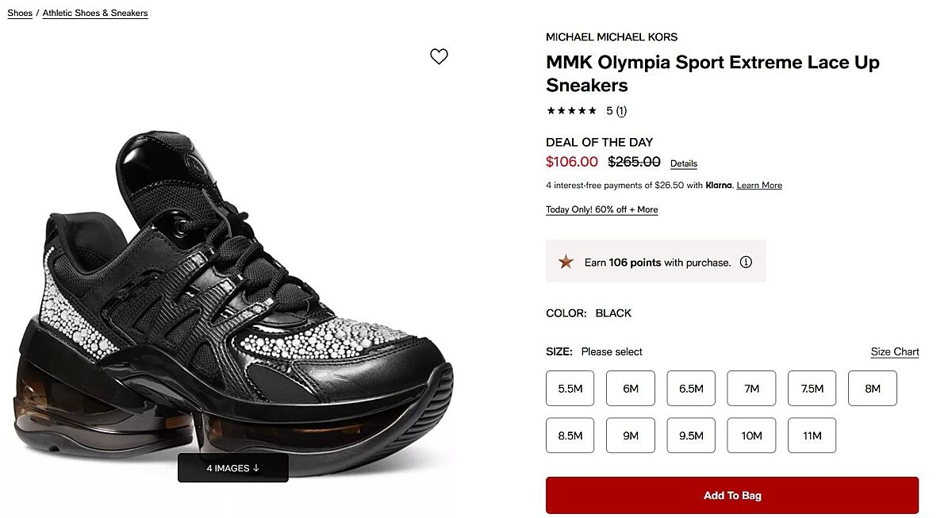This screenshot has width=952, height=518.
Task: Click Klarna Learn More link
Action: click(x=759, y=186)
